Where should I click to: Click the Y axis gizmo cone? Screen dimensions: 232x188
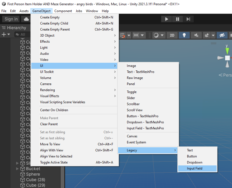point(227,51)
